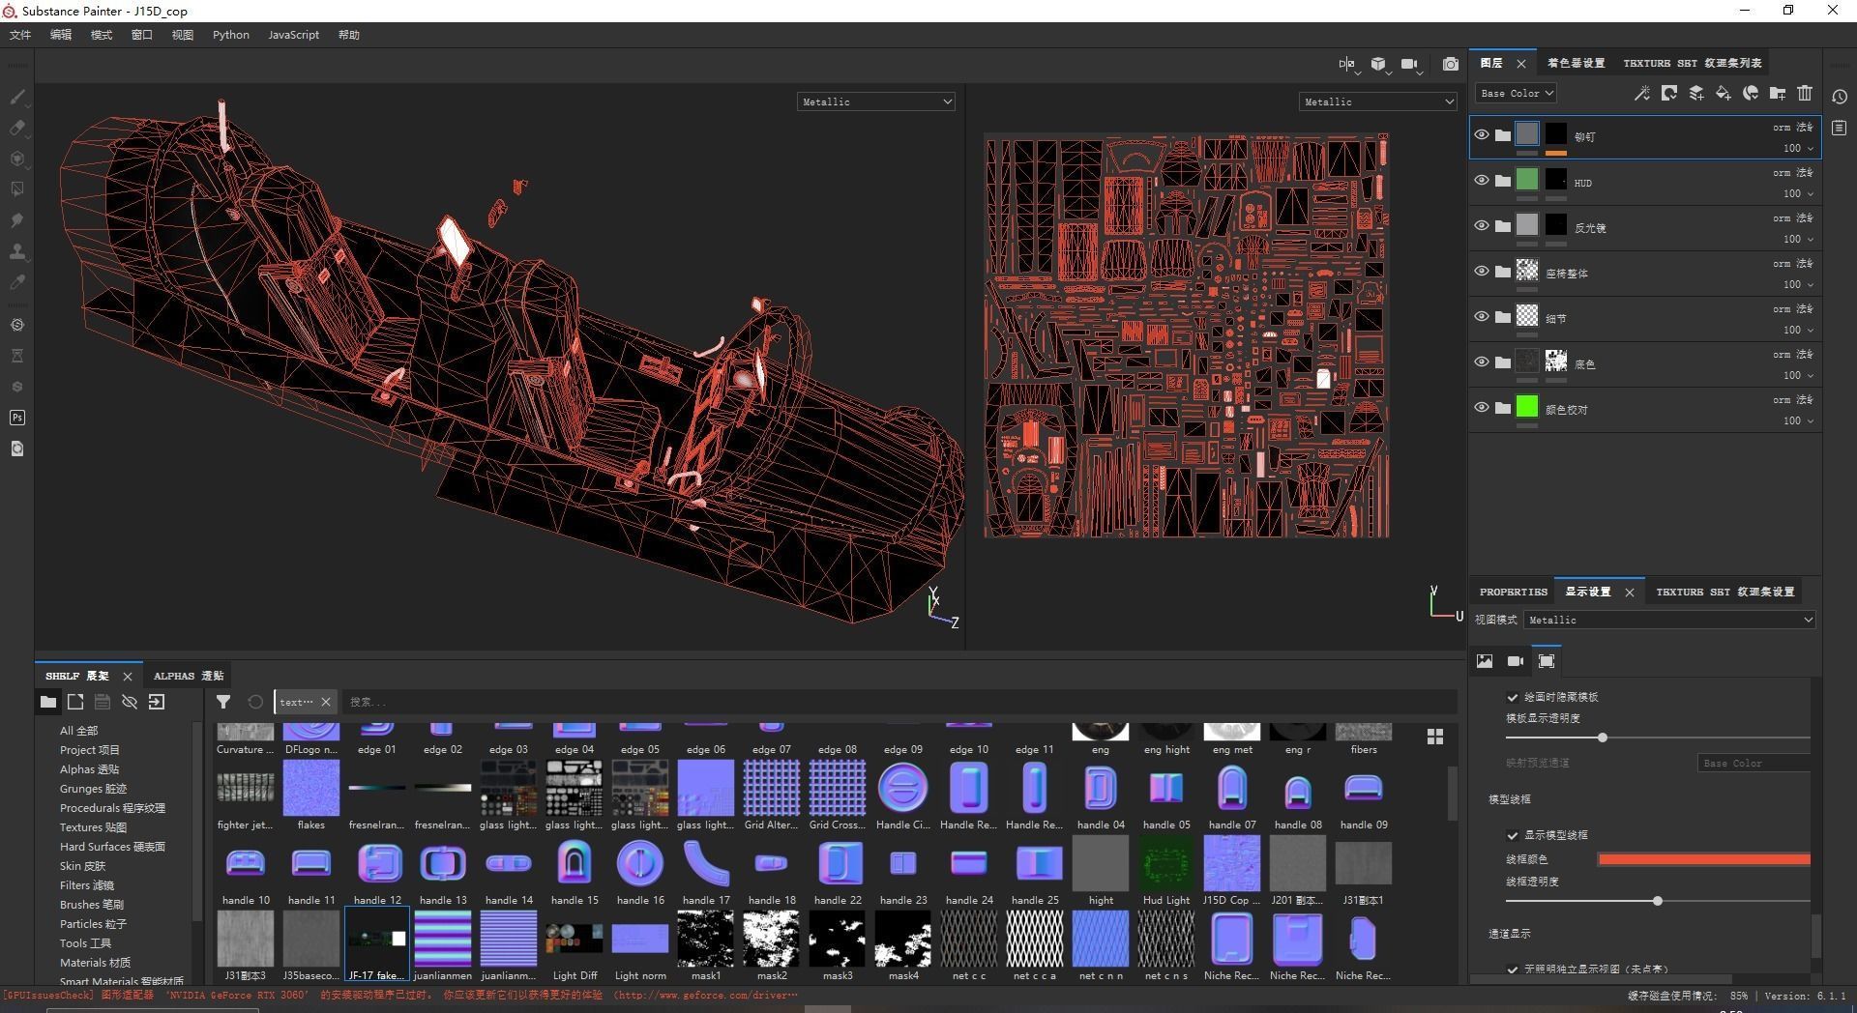Switch shelf to grid view icon
Viewport: 1857px width, 1013px height.
1435,737
